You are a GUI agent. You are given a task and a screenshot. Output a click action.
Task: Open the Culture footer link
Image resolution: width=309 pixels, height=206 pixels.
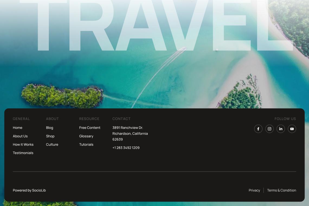[52, 144]
